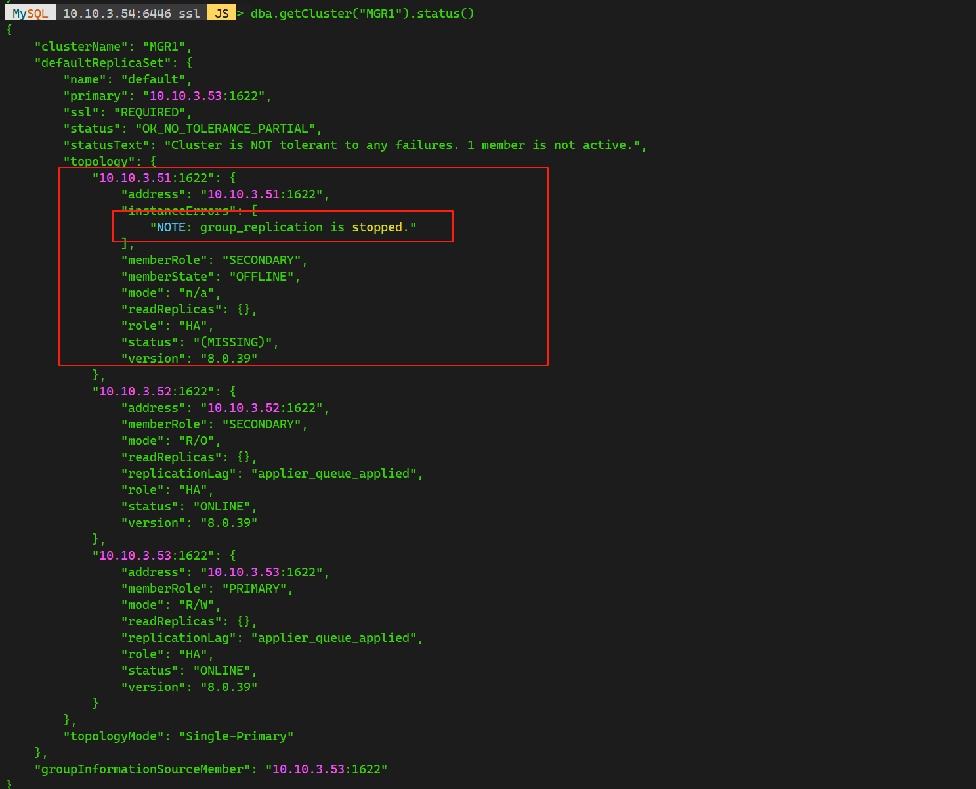Select the 10.10.3.52:1622 topology node key

[154, 392]
